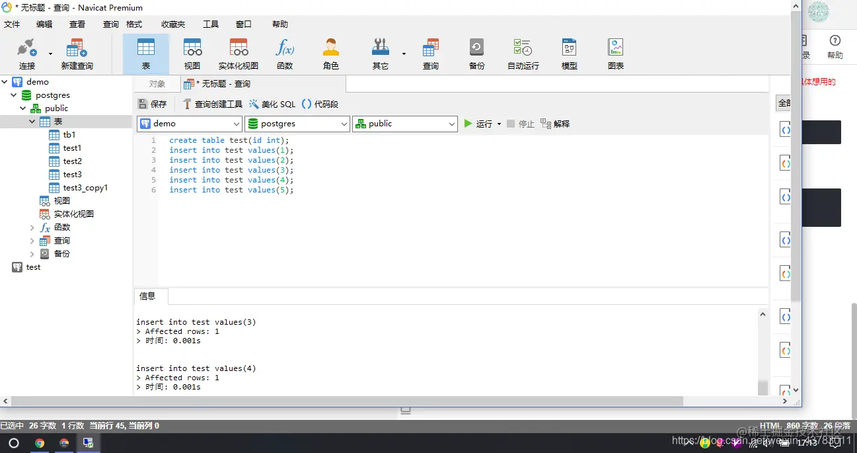Open the 格式 menu
Screen dimensions: 857x453
pos(134,24)
